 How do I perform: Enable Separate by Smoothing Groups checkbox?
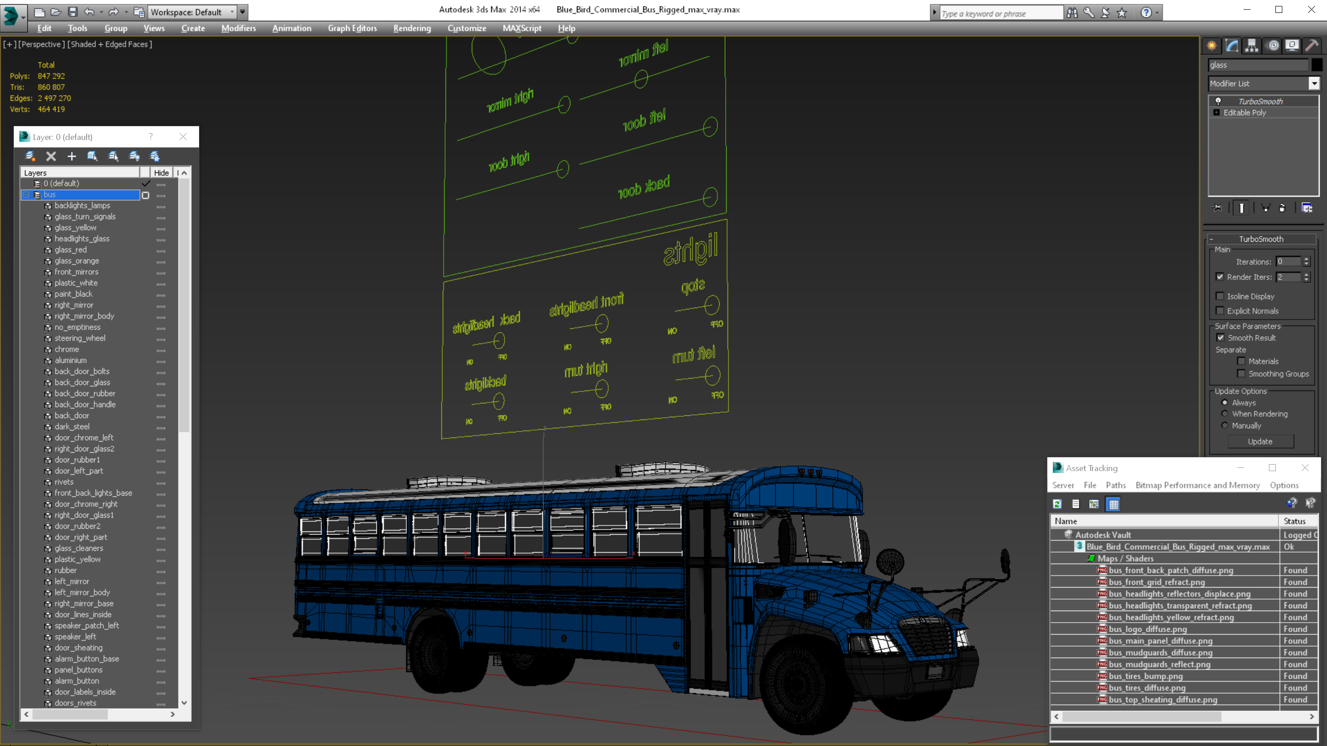pyautogui.click(x=1241, y=374)
